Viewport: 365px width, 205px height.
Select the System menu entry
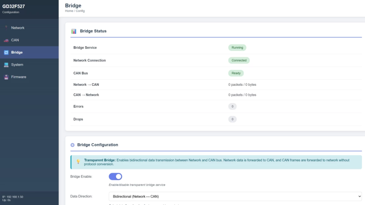pos(17,65)
